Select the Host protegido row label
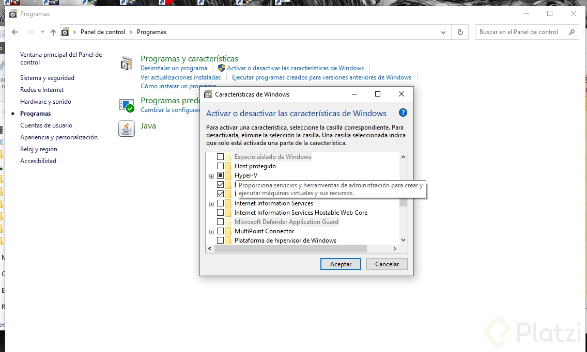 pyautogui.click(x=255, y=166)
